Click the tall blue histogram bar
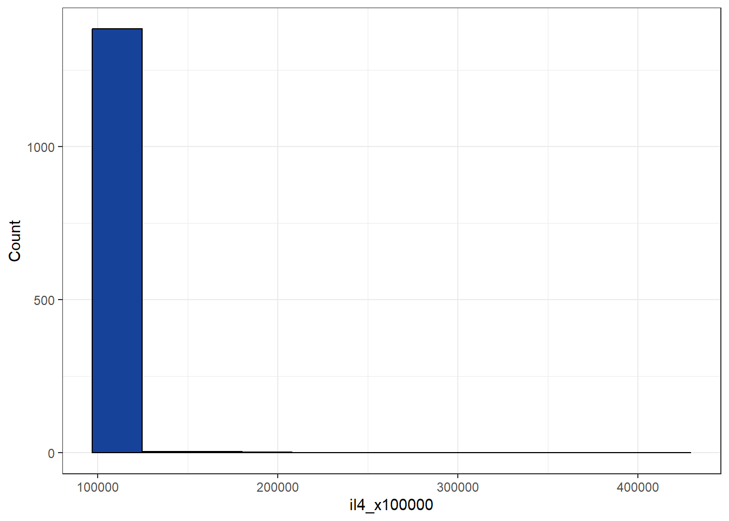The width and height of the screenshot is (729, 521). (x=117, y=240)
